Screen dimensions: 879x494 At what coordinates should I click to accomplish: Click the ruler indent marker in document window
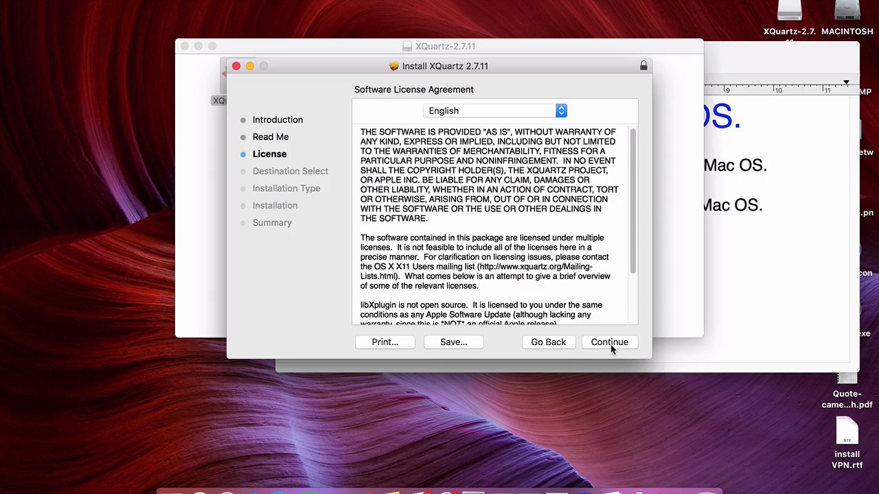click(846, 83)
